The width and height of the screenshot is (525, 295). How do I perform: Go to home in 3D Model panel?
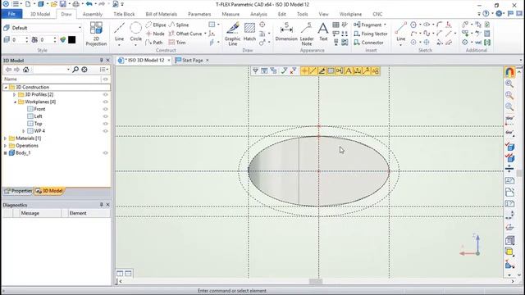pos(25,69)
